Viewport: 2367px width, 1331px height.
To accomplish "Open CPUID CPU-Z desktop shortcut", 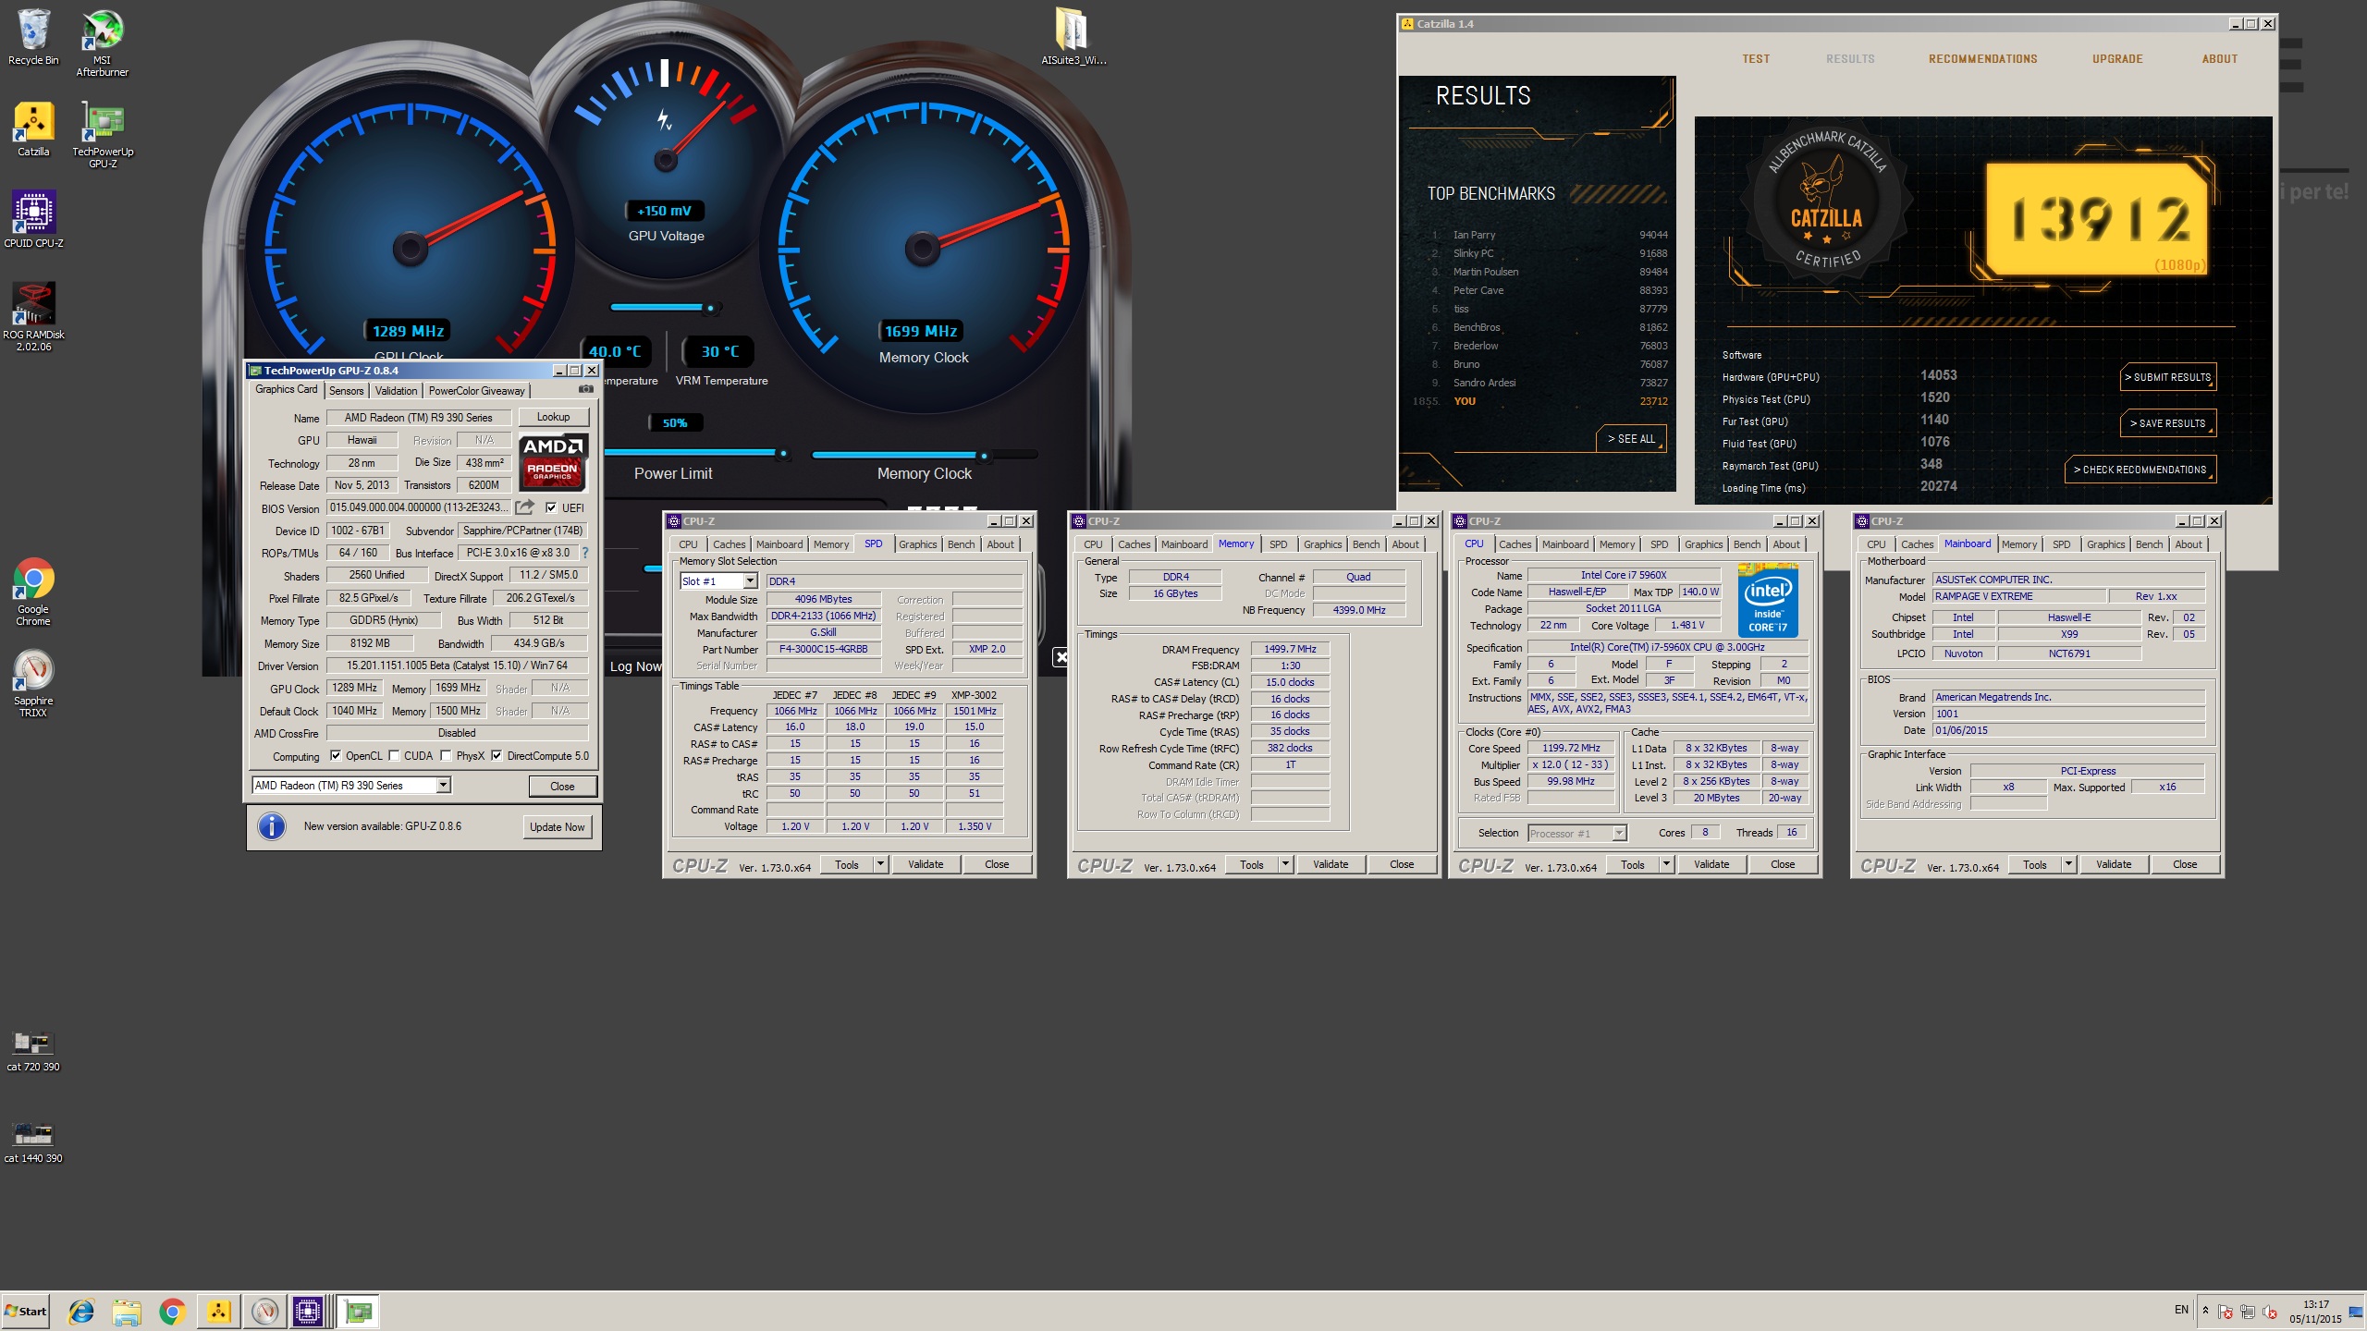I will pyautogui.click(x=33, y=219).
